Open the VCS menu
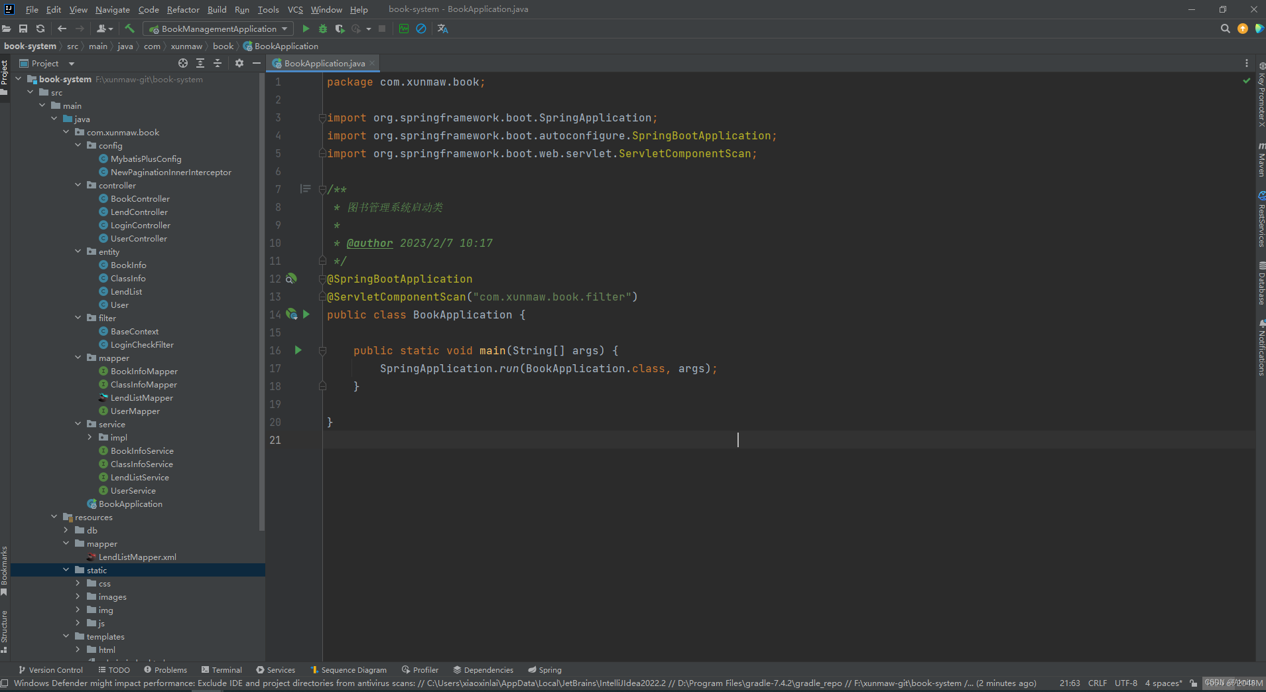Viewport: 1266px width, 692px height. pyautogui.click(x=294, y=9)
